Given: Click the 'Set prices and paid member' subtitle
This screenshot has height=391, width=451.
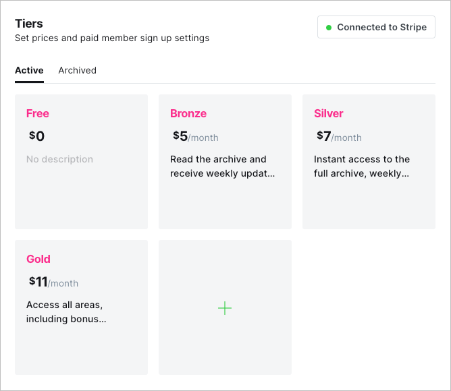Looking at the screenshot, I should 112,38.
